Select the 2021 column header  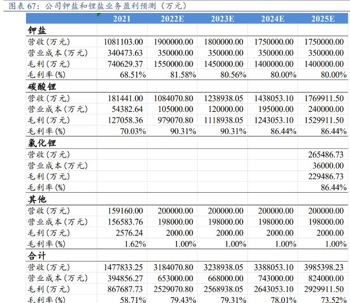pyautogui.click(x=122, y=19)
